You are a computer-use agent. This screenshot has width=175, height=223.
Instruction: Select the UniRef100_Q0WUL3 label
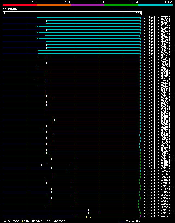157,60
